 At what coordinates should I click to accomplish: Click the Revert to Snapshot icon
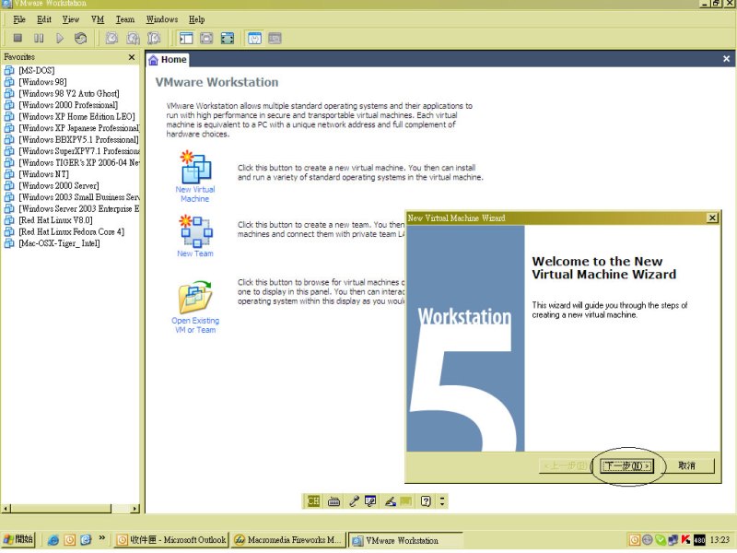[133, 38]
